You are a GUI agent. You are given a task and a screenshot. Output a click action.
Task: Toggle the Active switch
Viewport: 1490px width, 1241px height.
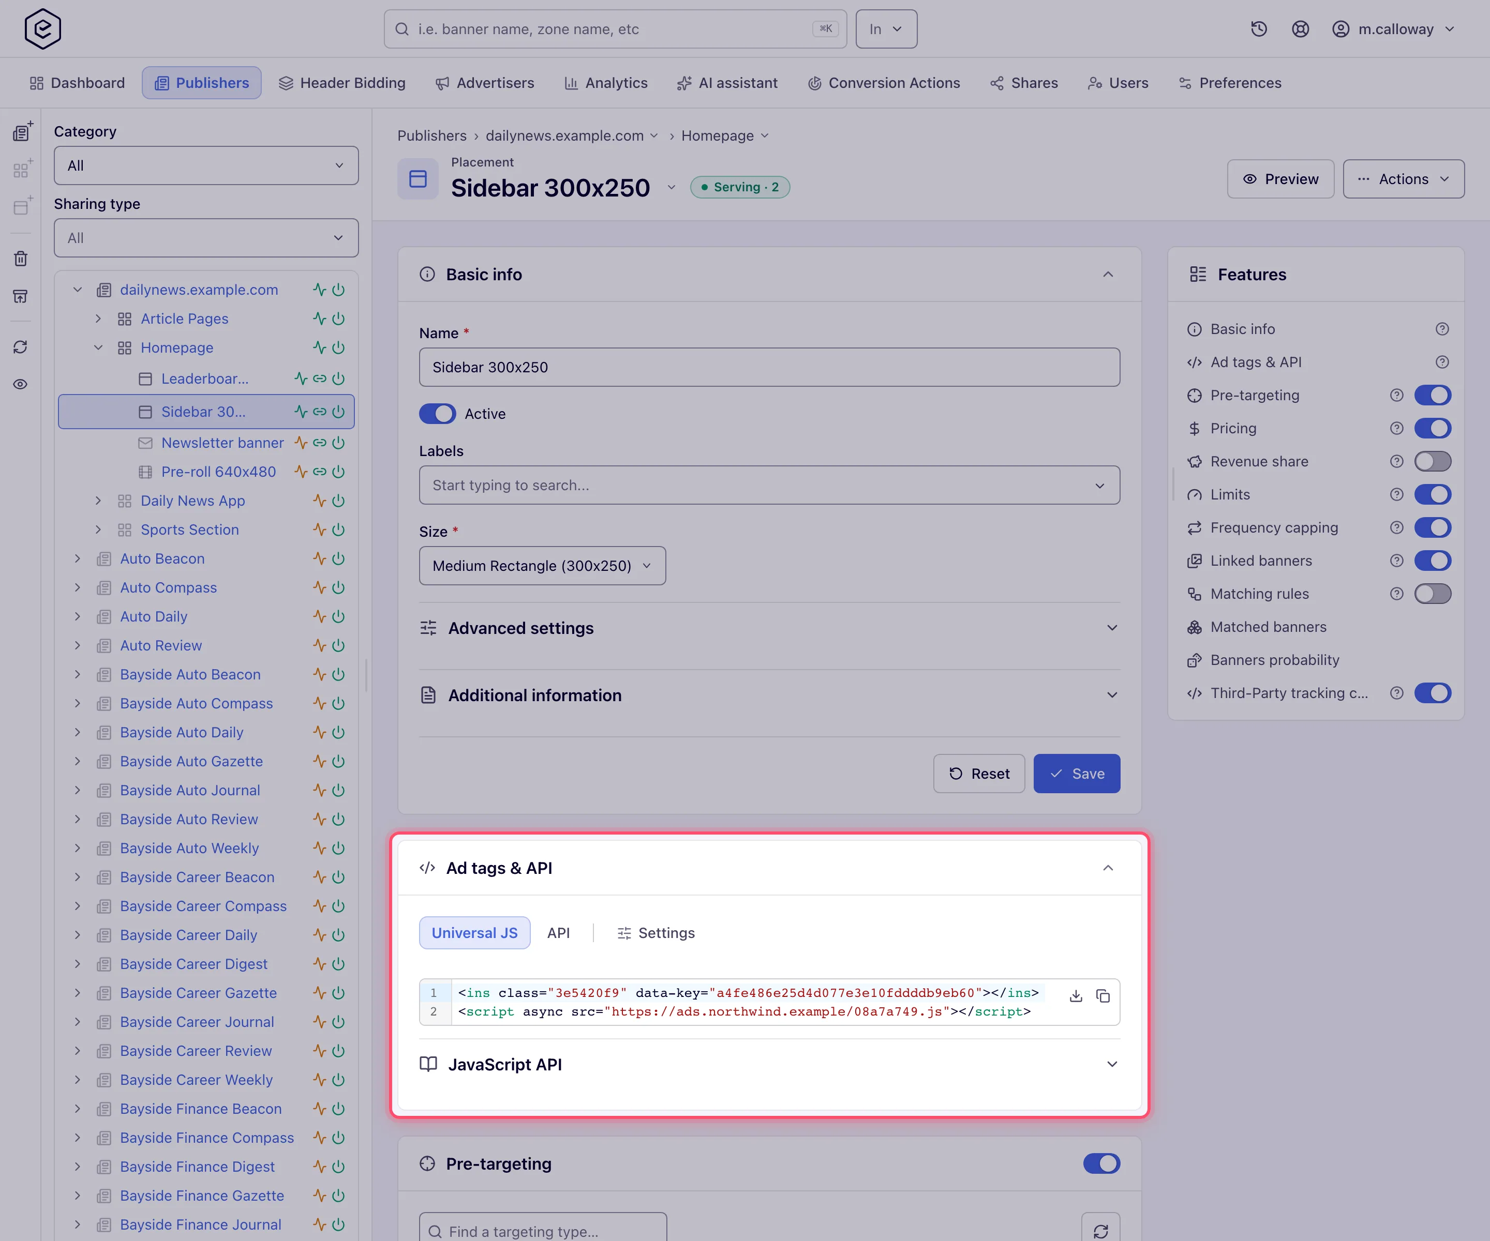437,414
